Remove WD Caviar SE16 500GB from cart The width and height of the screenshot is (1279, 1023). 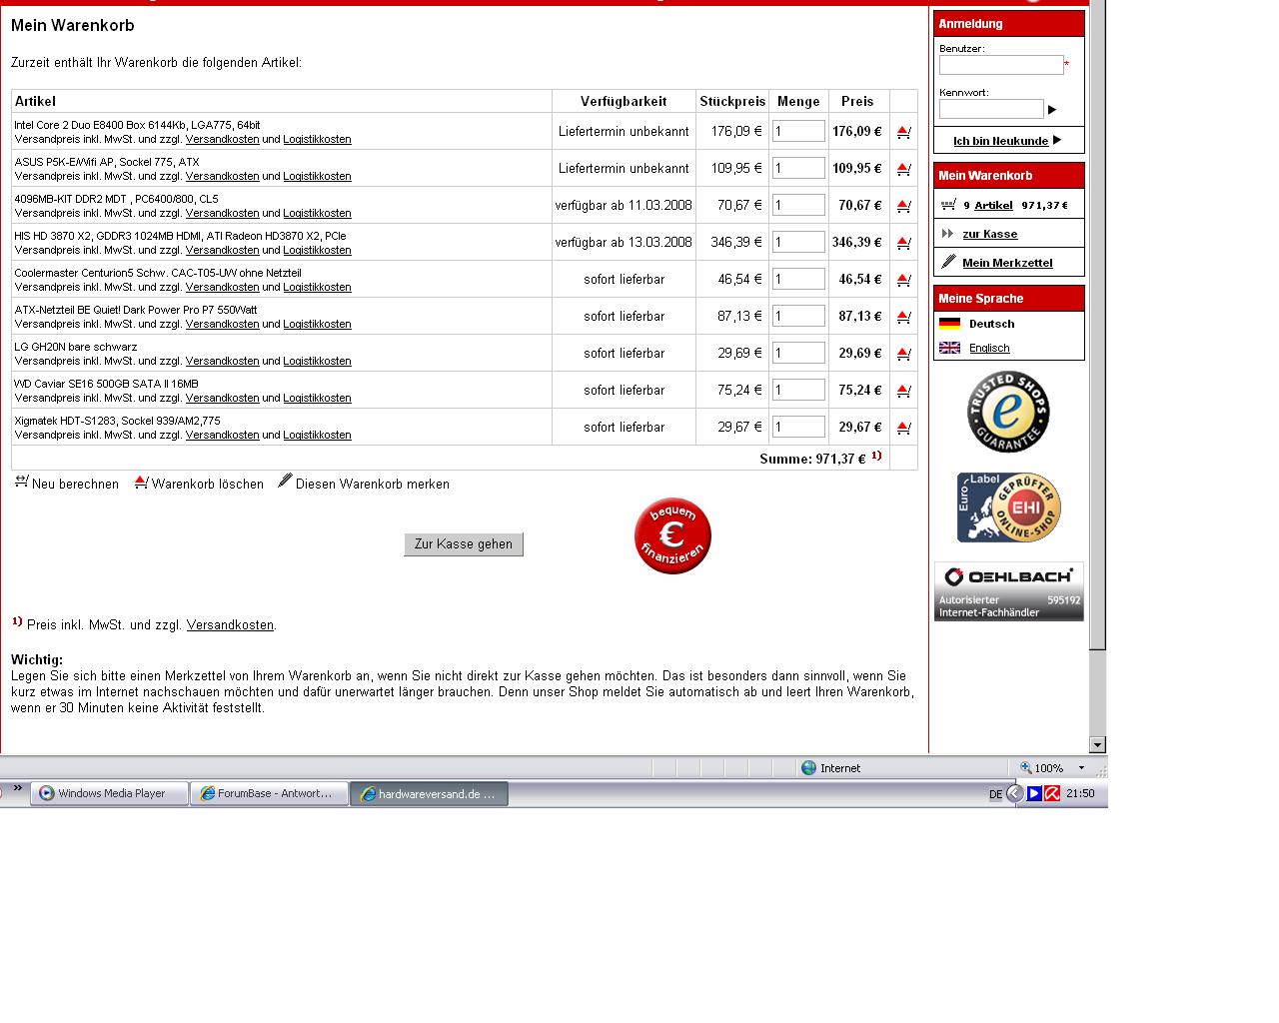tap(903, 391)
